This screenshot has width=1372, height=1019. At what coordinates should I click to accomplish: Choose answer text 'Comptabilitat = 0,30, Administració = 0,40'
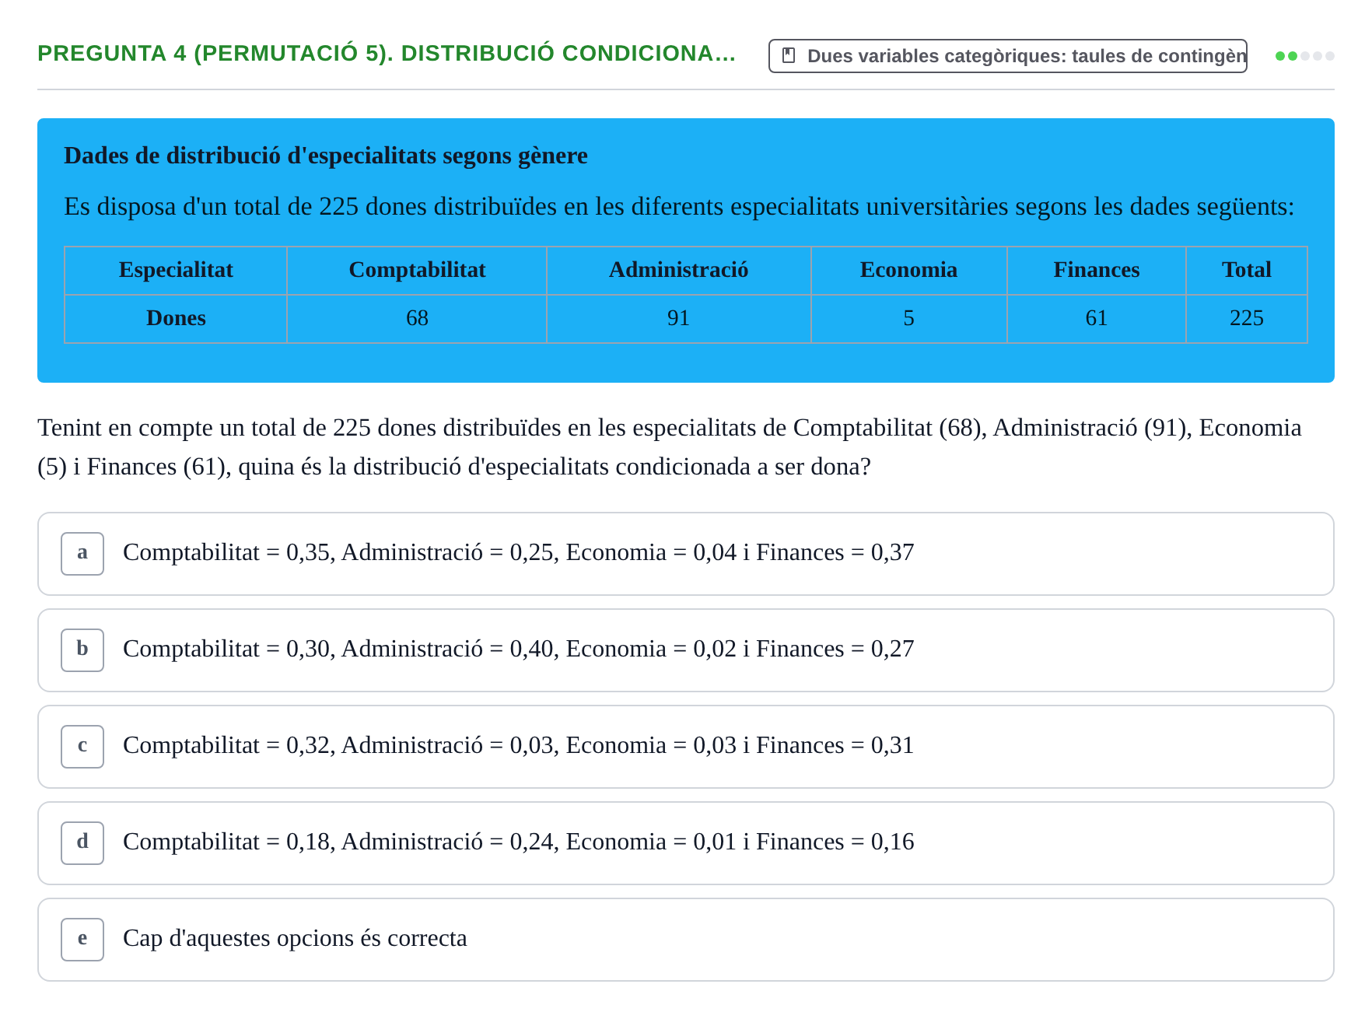[518, 649]
